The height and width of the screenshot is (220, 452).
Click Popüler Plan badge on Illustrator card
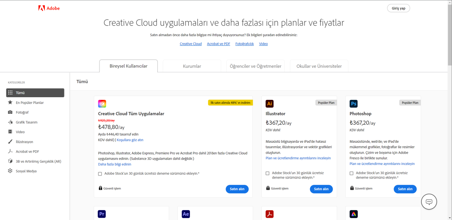pos(326,102)
